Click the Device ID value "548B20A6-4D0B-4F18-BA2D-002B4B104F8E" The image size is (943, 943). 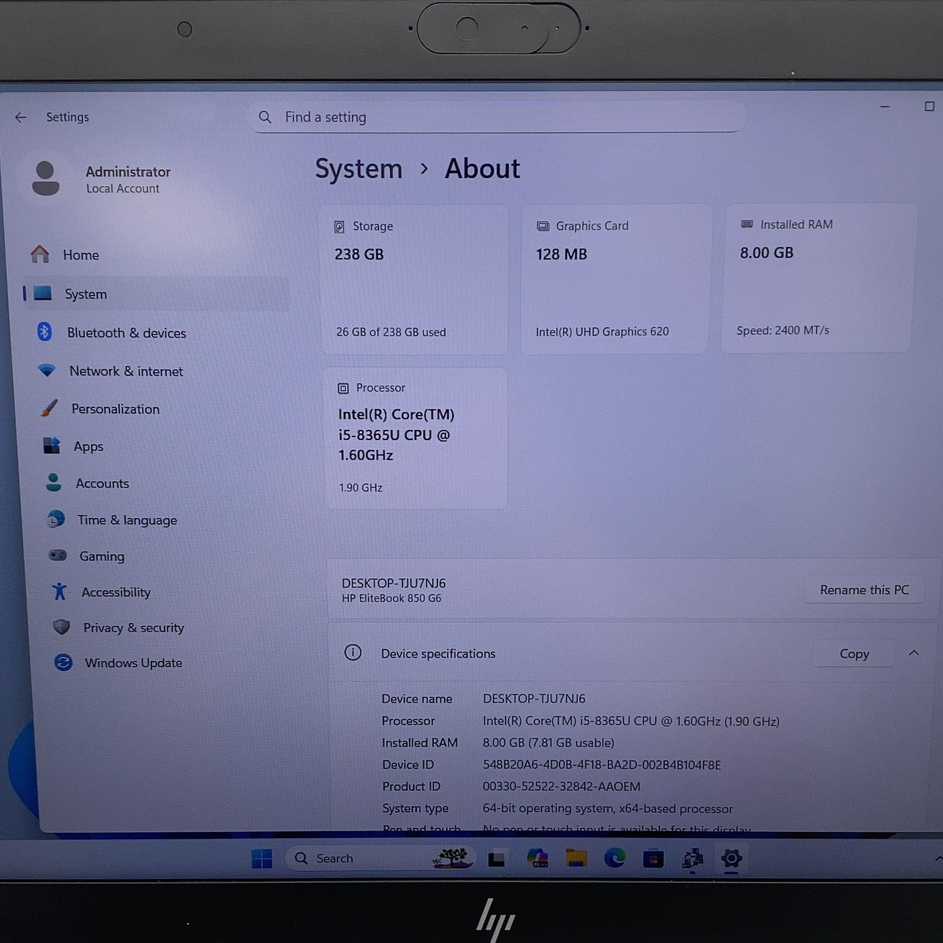[x=602, y=764]
